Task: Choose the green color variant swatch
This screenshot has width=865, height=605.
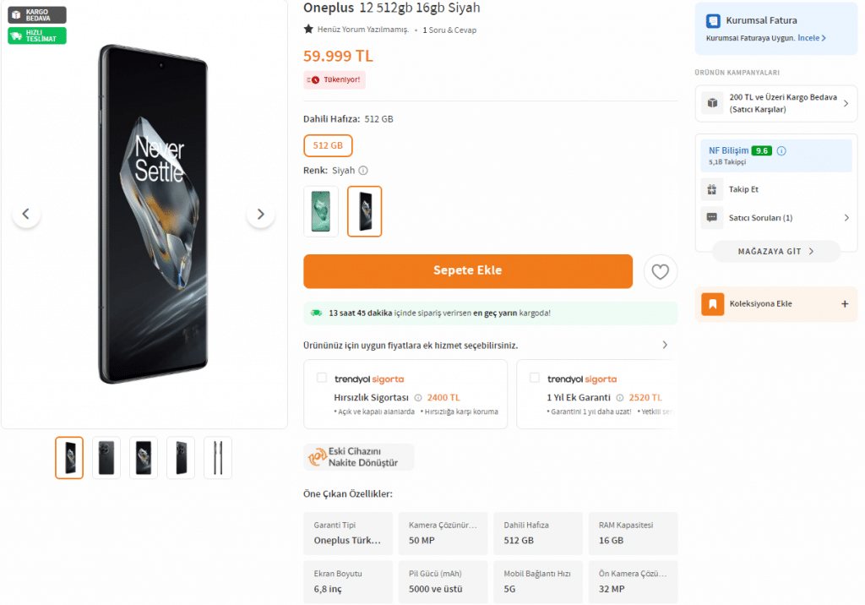Action: (320, 211)
